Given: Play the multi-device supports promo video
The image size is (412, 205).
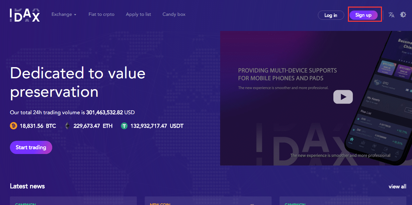Looking at the screenshot, I should pos(343,97).
